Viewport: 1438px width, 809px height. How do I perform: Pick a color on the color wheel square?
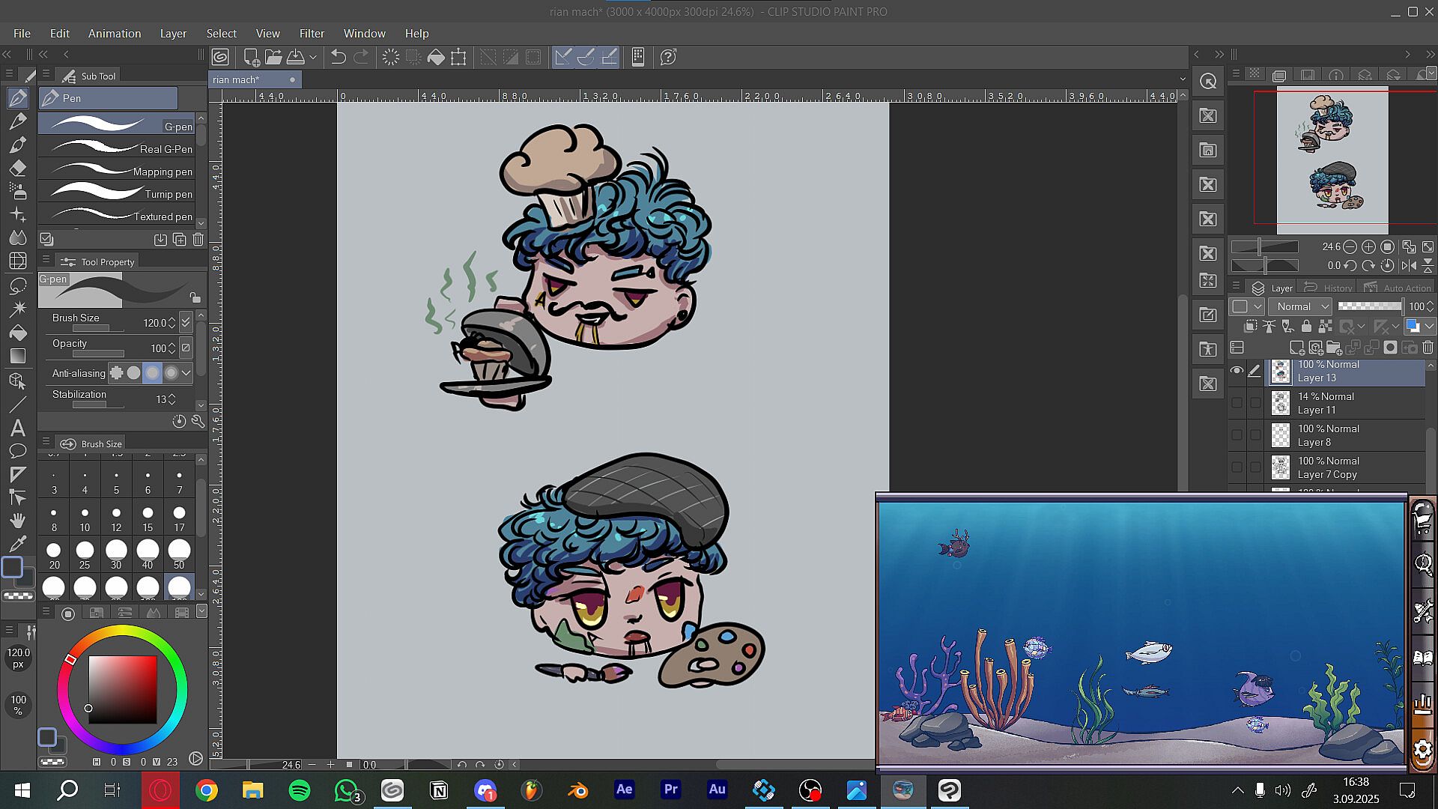[x=123, y=689]
